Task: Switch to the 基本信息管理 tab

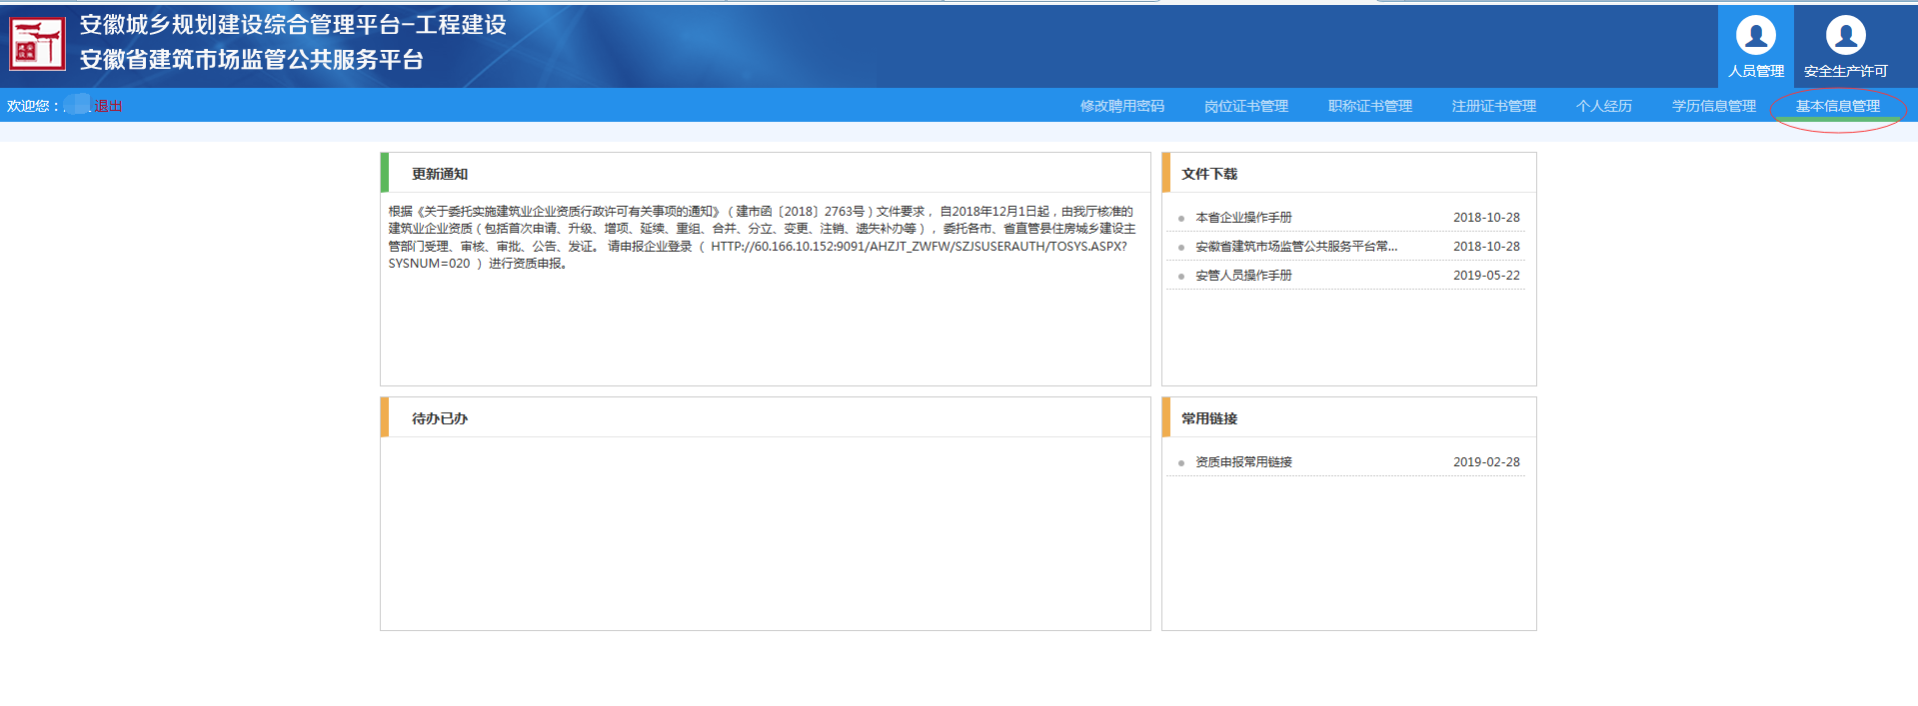Action: coord(1837,106)
